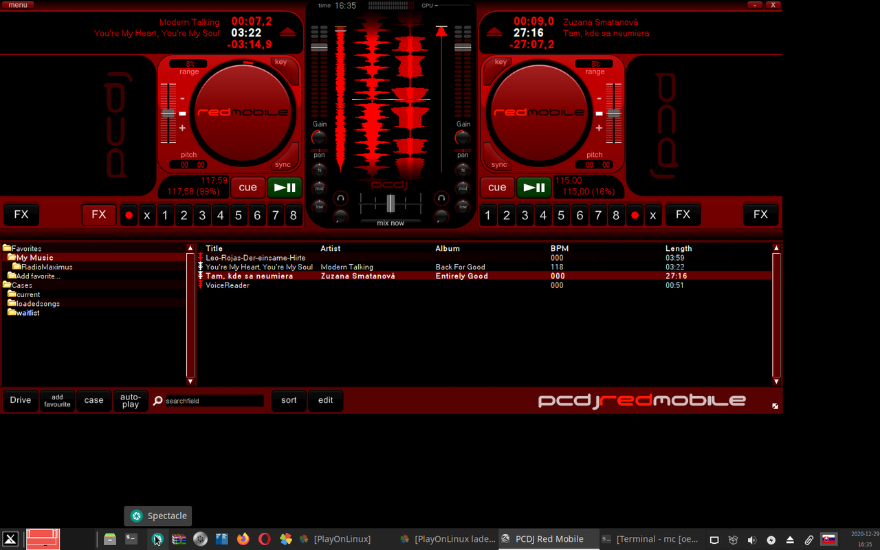This screenshot has width=880, height=550.
Task: Click the left deck mid EQ knob
Action: (319, 188)
